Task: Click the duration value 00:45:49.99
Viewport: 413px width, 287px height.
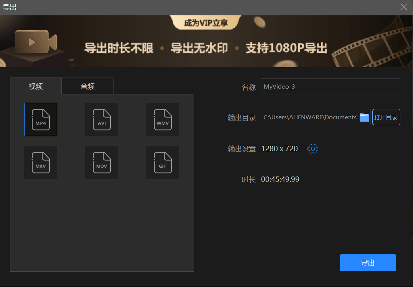Action: (279, 179)
